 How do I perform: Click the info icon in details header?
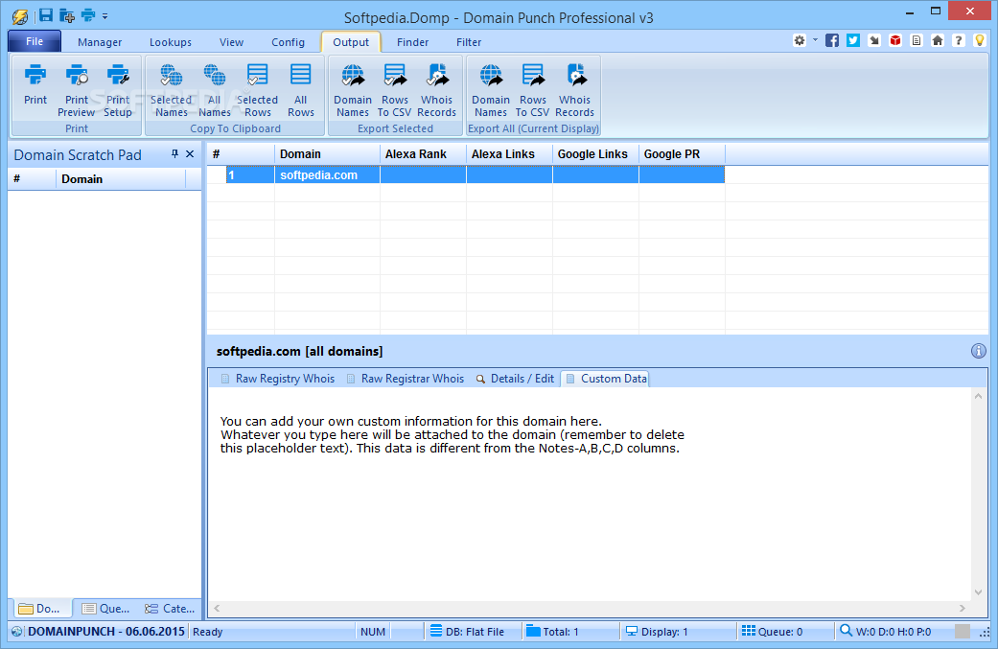978,351
